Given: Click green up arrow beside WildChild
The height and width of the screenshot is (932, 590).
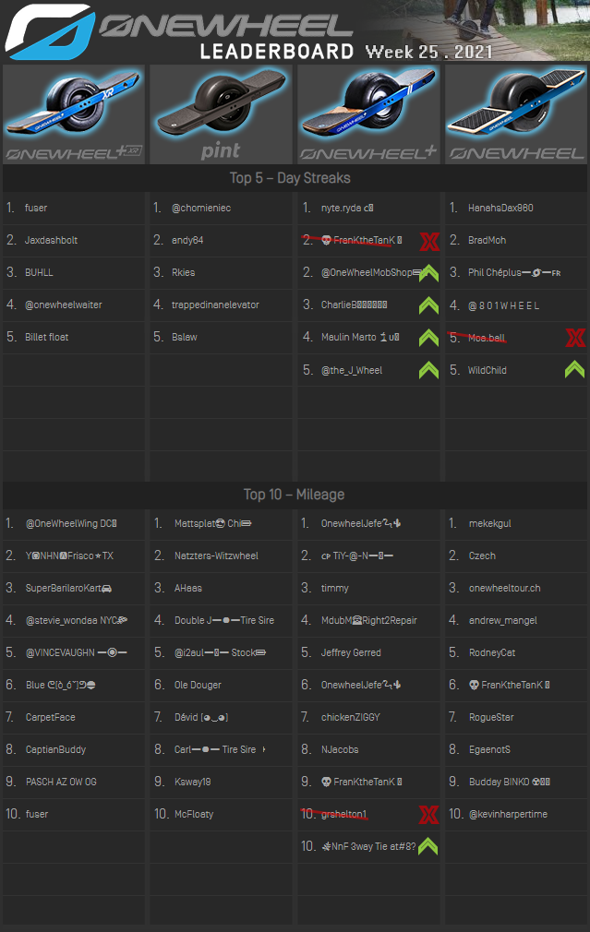Looking at the screenshot, I should [574, 369].
